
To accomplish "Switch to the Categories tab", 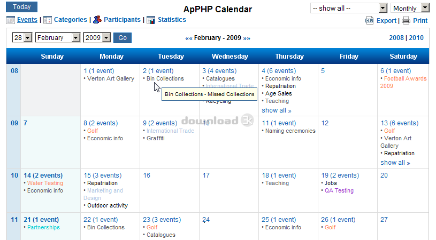I will 71,20.
